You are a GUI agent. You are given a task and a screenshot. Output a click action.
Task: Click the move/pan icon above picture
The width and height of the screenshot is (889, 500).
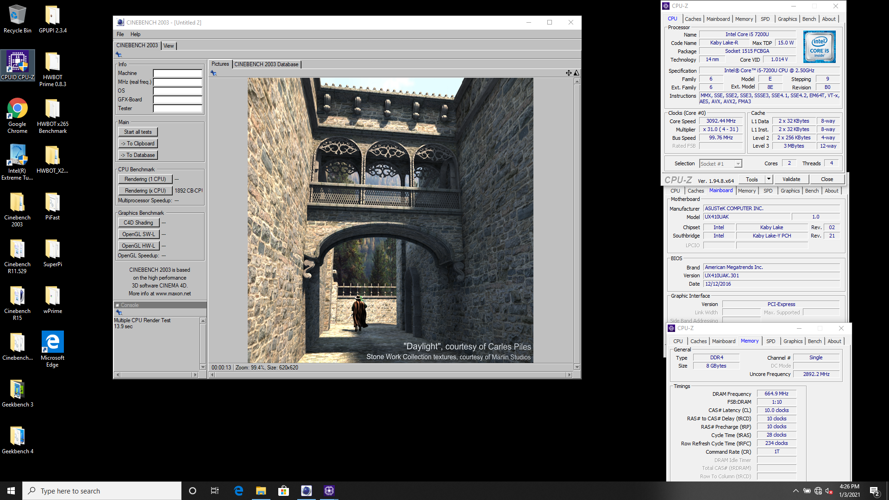click(569, 73)
